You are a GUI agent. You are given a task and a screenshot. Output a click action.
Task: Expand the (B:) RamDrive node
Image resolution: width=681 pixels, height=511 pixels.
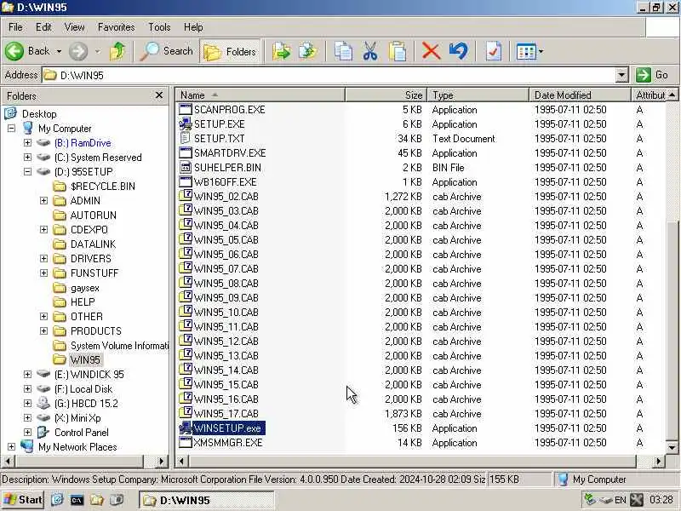coord(27,142)
